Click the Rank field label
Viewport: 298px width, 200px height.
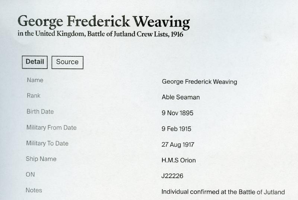point(34,96)
